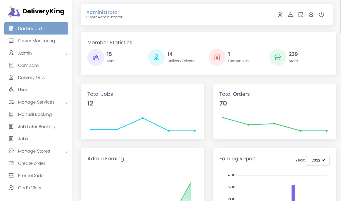
Task: Open Server Monitoring from sidebar
Action: 36,41
